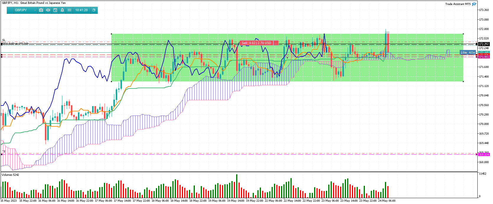Click the black 172.362 price tag
The width and height of the screenshot is (493, 204).
tap(484, 44)
